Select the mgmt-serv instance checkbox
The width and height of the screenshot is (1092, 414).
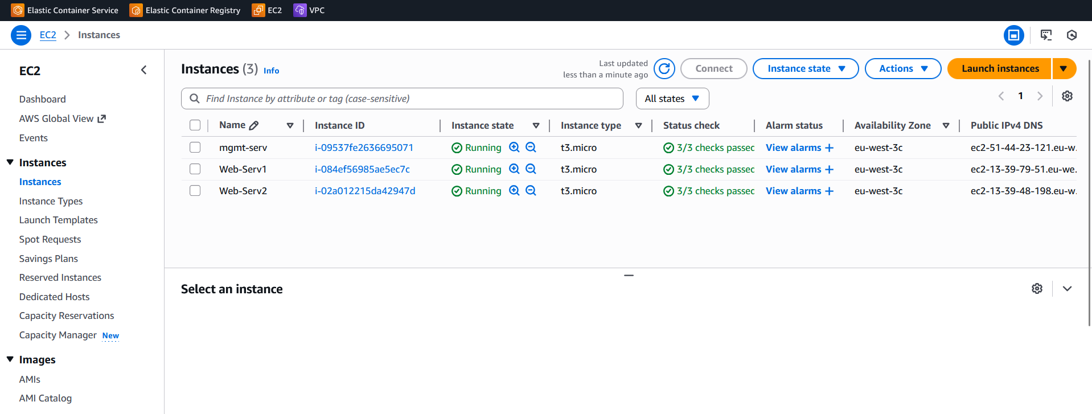pos(195,147)
